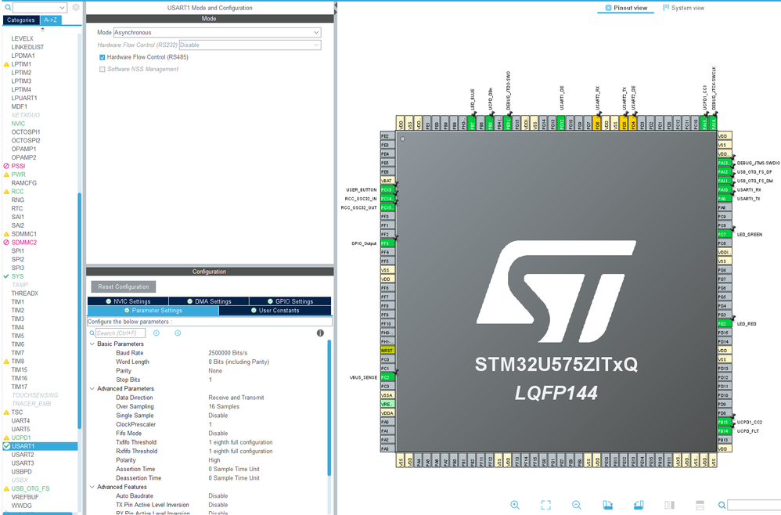Image resolution: width=781 pixels, height=515 pixels.
Task: Click the pin search input field
Action: [x=754, y=505]
